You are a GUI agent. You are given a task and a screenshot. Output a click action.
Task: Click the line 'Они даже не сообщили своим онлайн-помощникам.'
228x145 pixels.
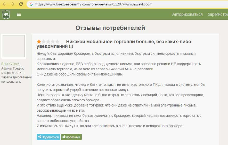[x=80, y=74]
